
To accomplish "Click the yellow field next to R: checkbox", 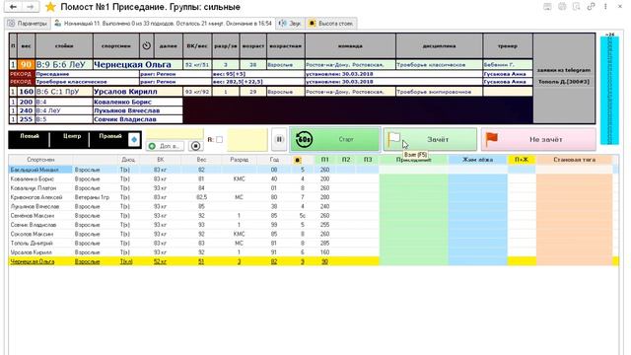I will (x=247, y=140).
